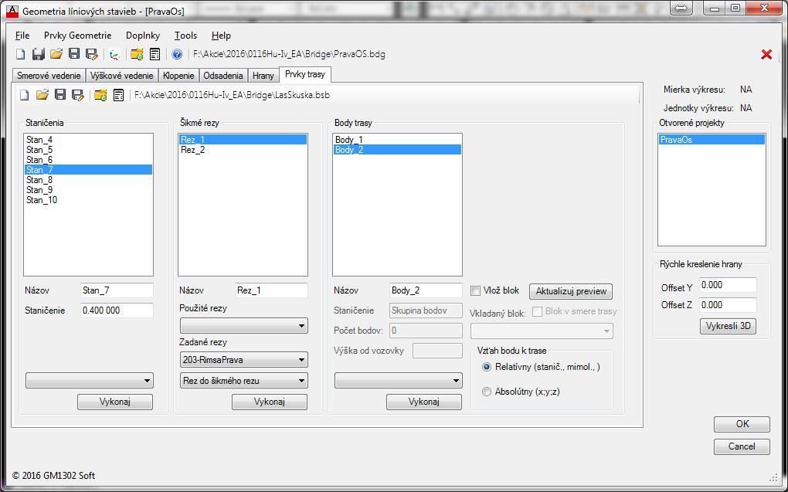Select the Relatívny radio option
788x492 pixels.
pyautogui.click(x=487, y=367)
